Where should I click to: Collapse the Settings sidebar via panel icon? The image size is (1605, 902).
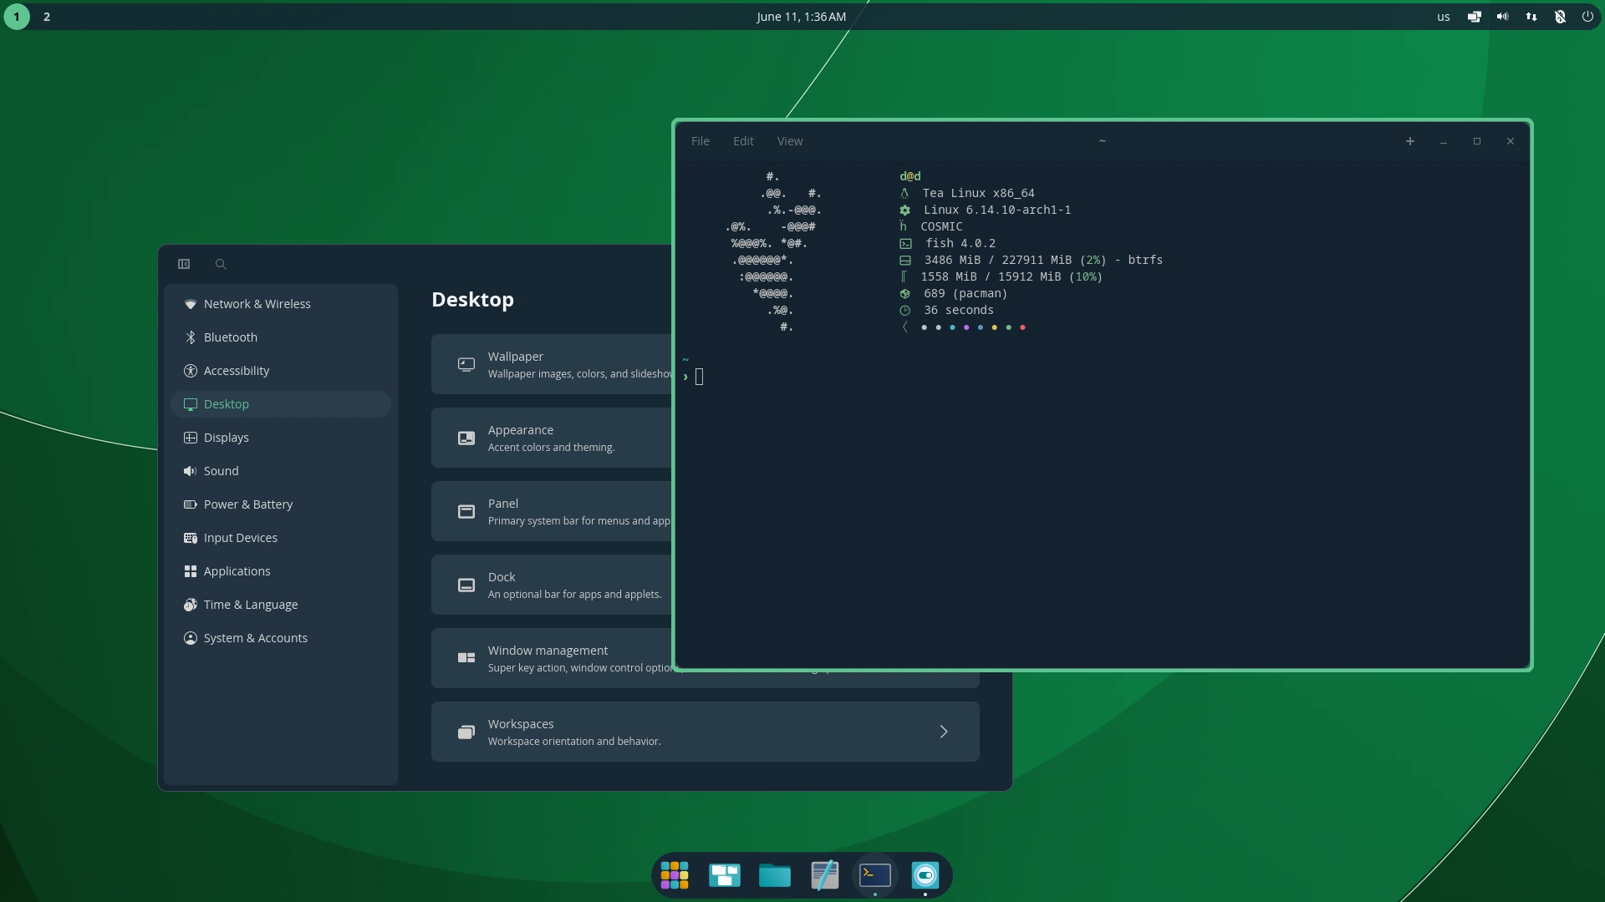click(x=183, y=264)
